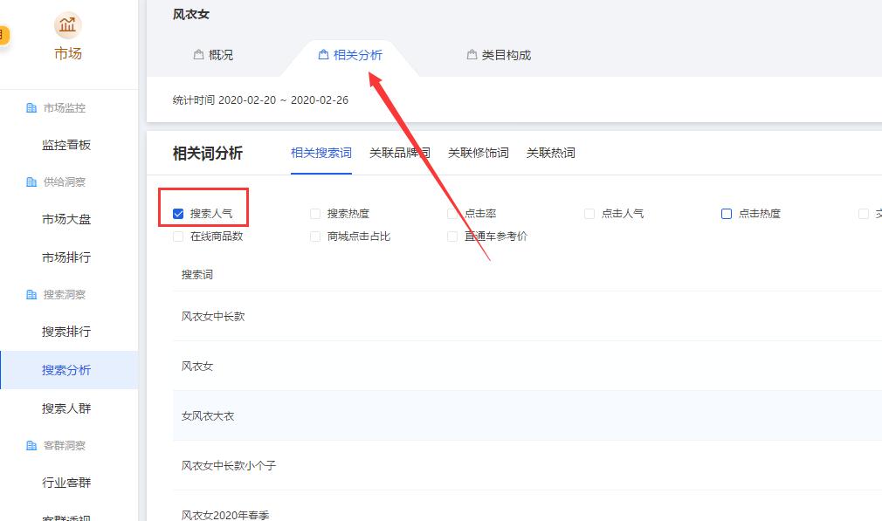Open the 市场 (Market) module icon
882x521 pixels.
(67, 26)
